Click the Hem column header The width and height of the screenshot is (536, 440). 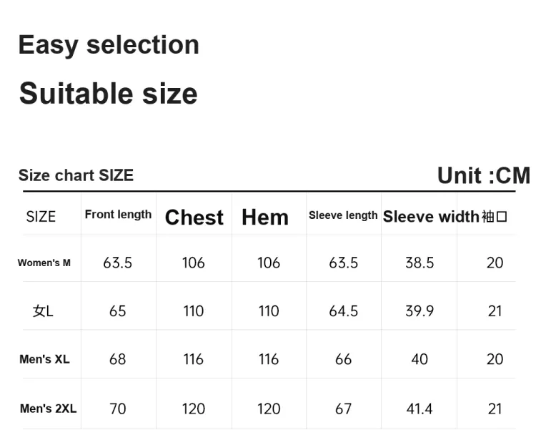(265, 217)
